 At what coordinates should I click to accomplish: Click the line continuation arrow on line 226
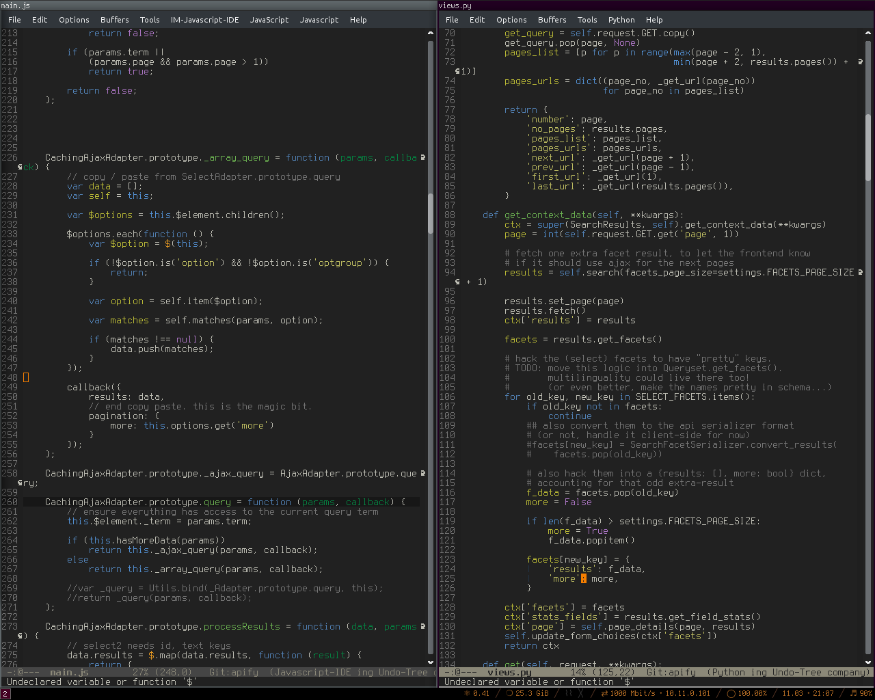(423, 157)
